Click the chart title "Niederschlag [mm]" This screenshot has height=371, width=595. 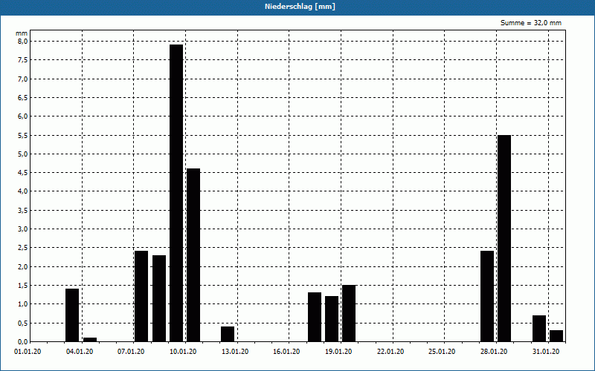pos(300,7)
